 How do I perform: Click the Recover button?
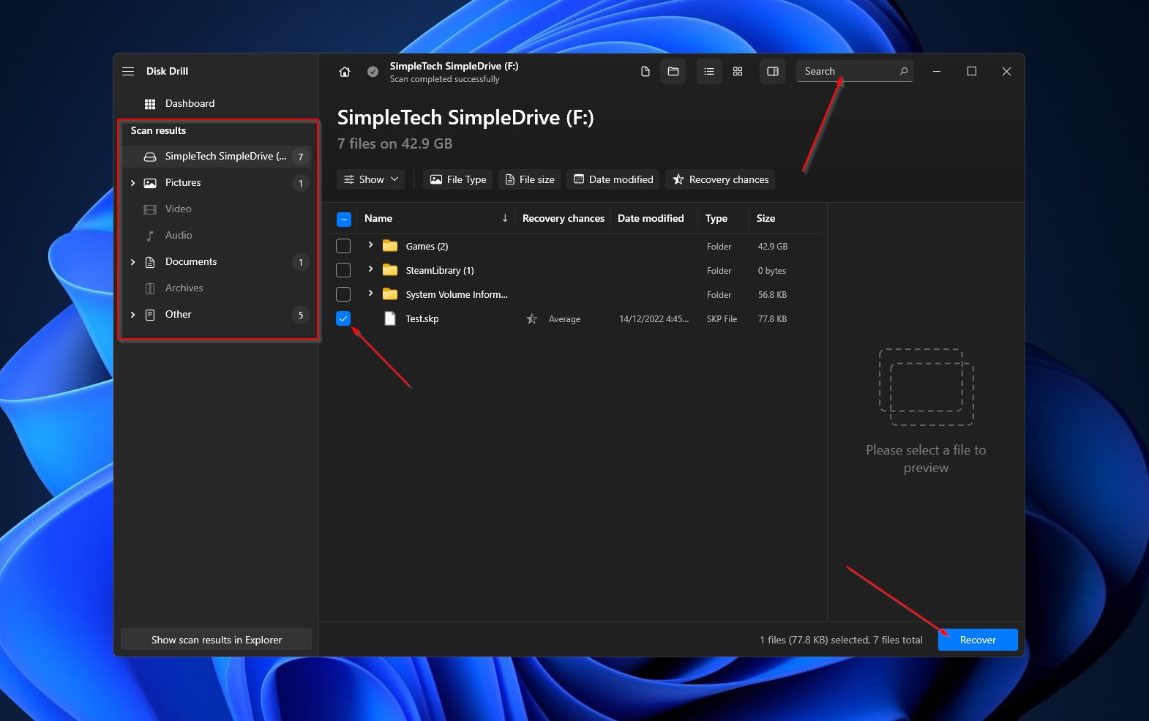click(x=978, y=640)
